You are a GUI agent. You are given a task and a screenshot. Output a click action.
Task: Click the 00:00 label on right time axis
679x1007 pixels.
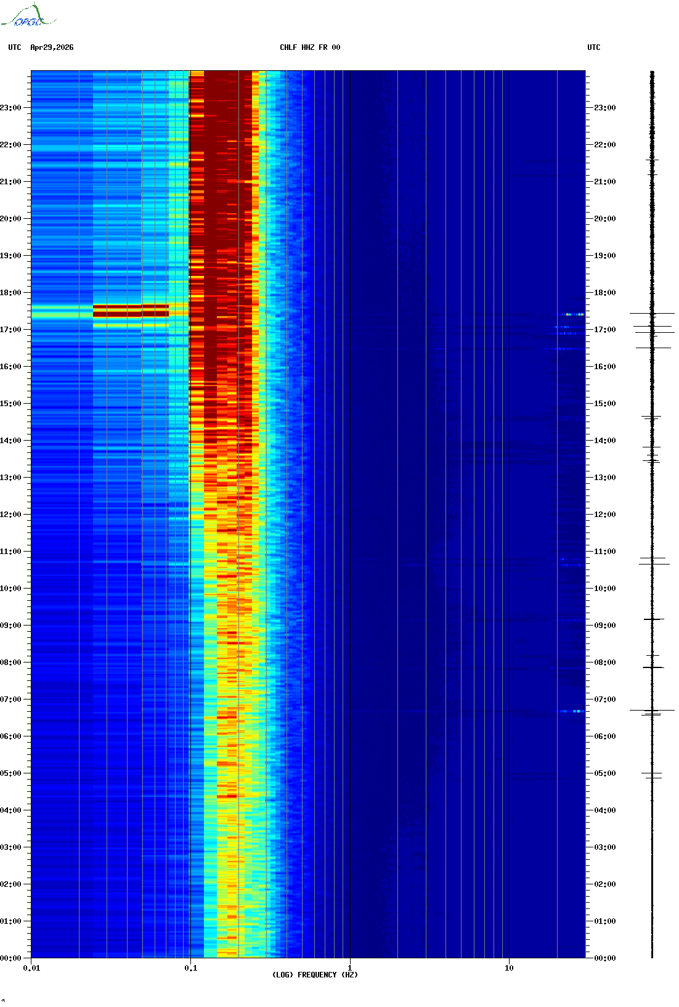click(x=604, y=958)
